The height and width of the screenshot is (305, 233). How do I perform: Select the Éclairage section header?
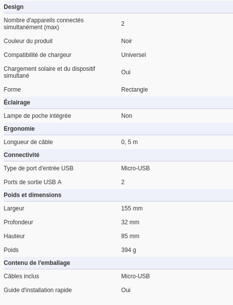click(x=17, y=102)
